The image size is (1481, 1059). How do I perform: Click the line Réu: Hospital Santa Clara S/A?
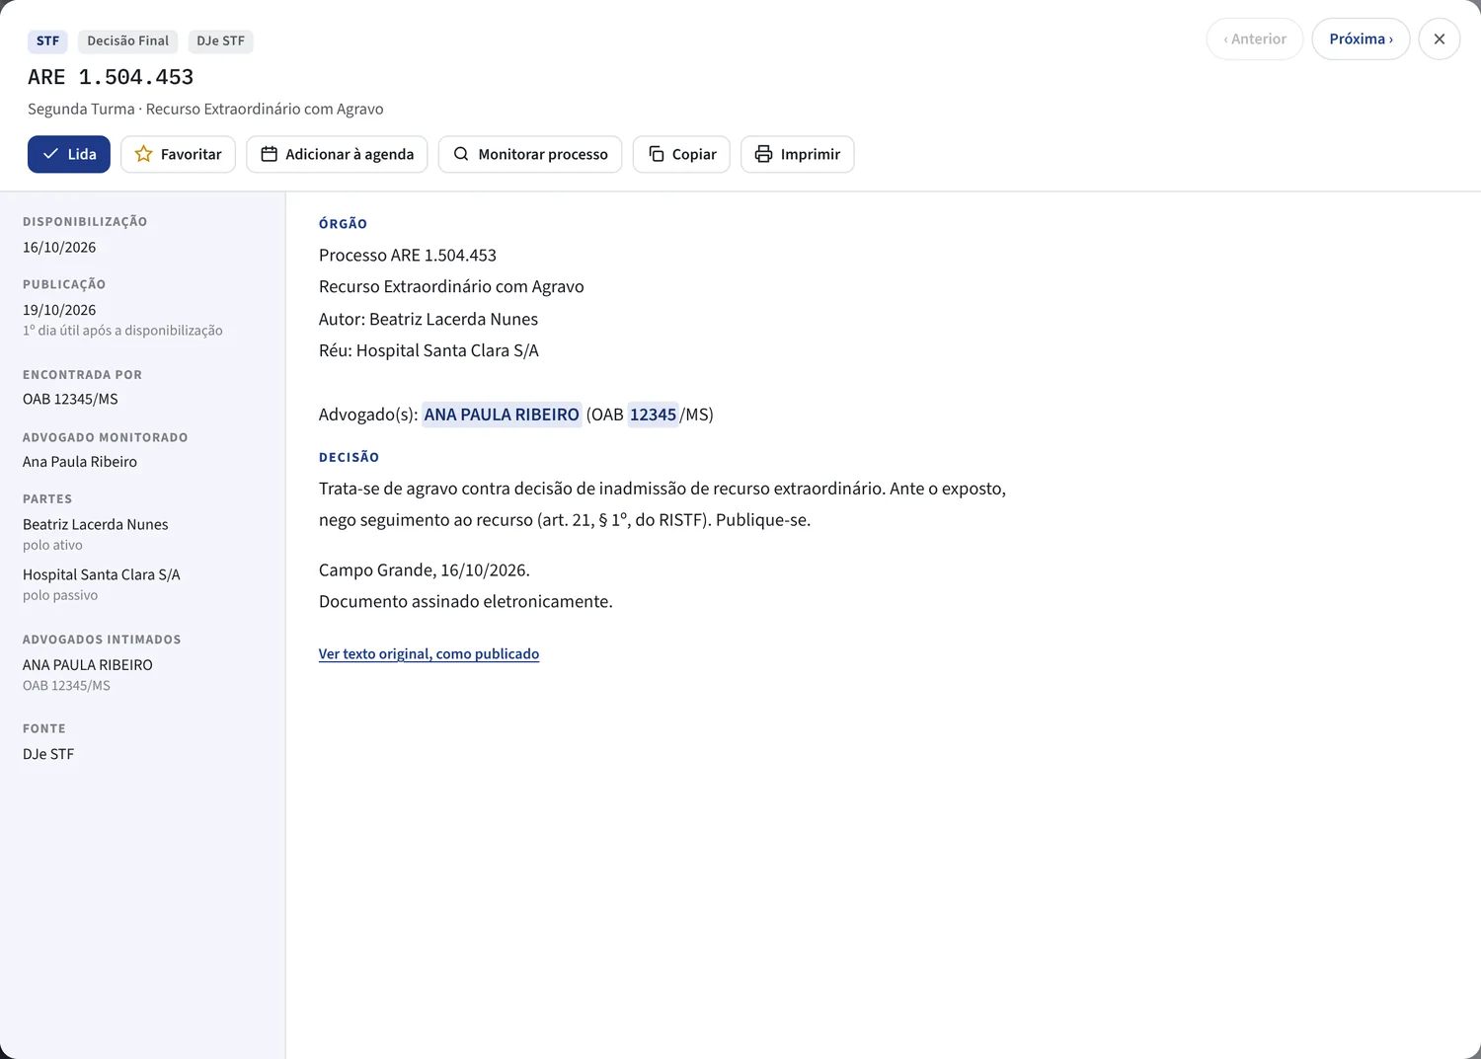[x=429, y=350]
